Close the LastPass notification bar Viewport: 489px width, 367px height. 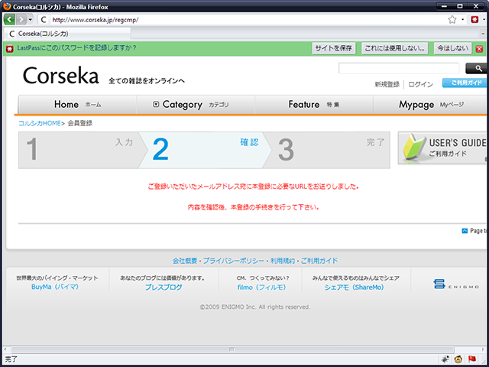tap(479, 49)
